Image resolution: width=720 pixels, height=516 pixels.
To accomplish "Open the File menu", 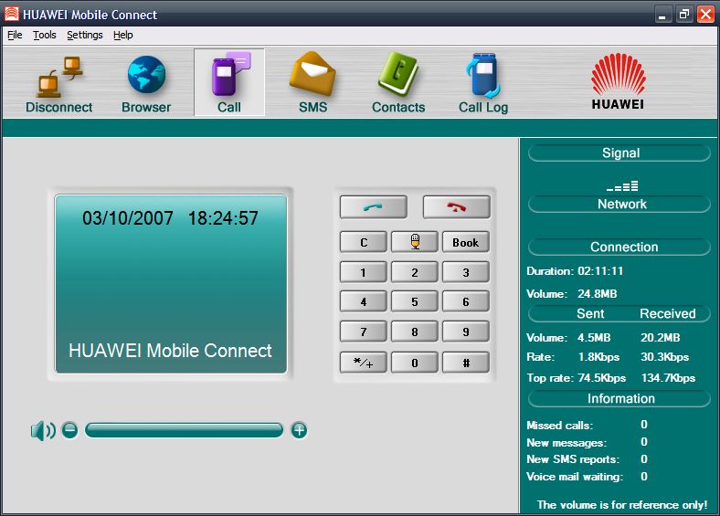I will (15, 35).
